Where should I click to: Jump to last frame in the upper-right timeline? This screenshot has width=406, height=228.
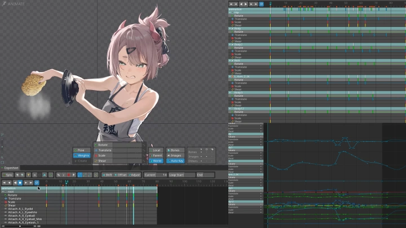click(x=256, y=4)
